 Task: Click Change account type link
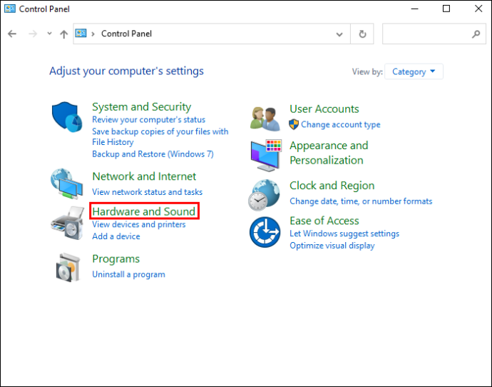340,124
